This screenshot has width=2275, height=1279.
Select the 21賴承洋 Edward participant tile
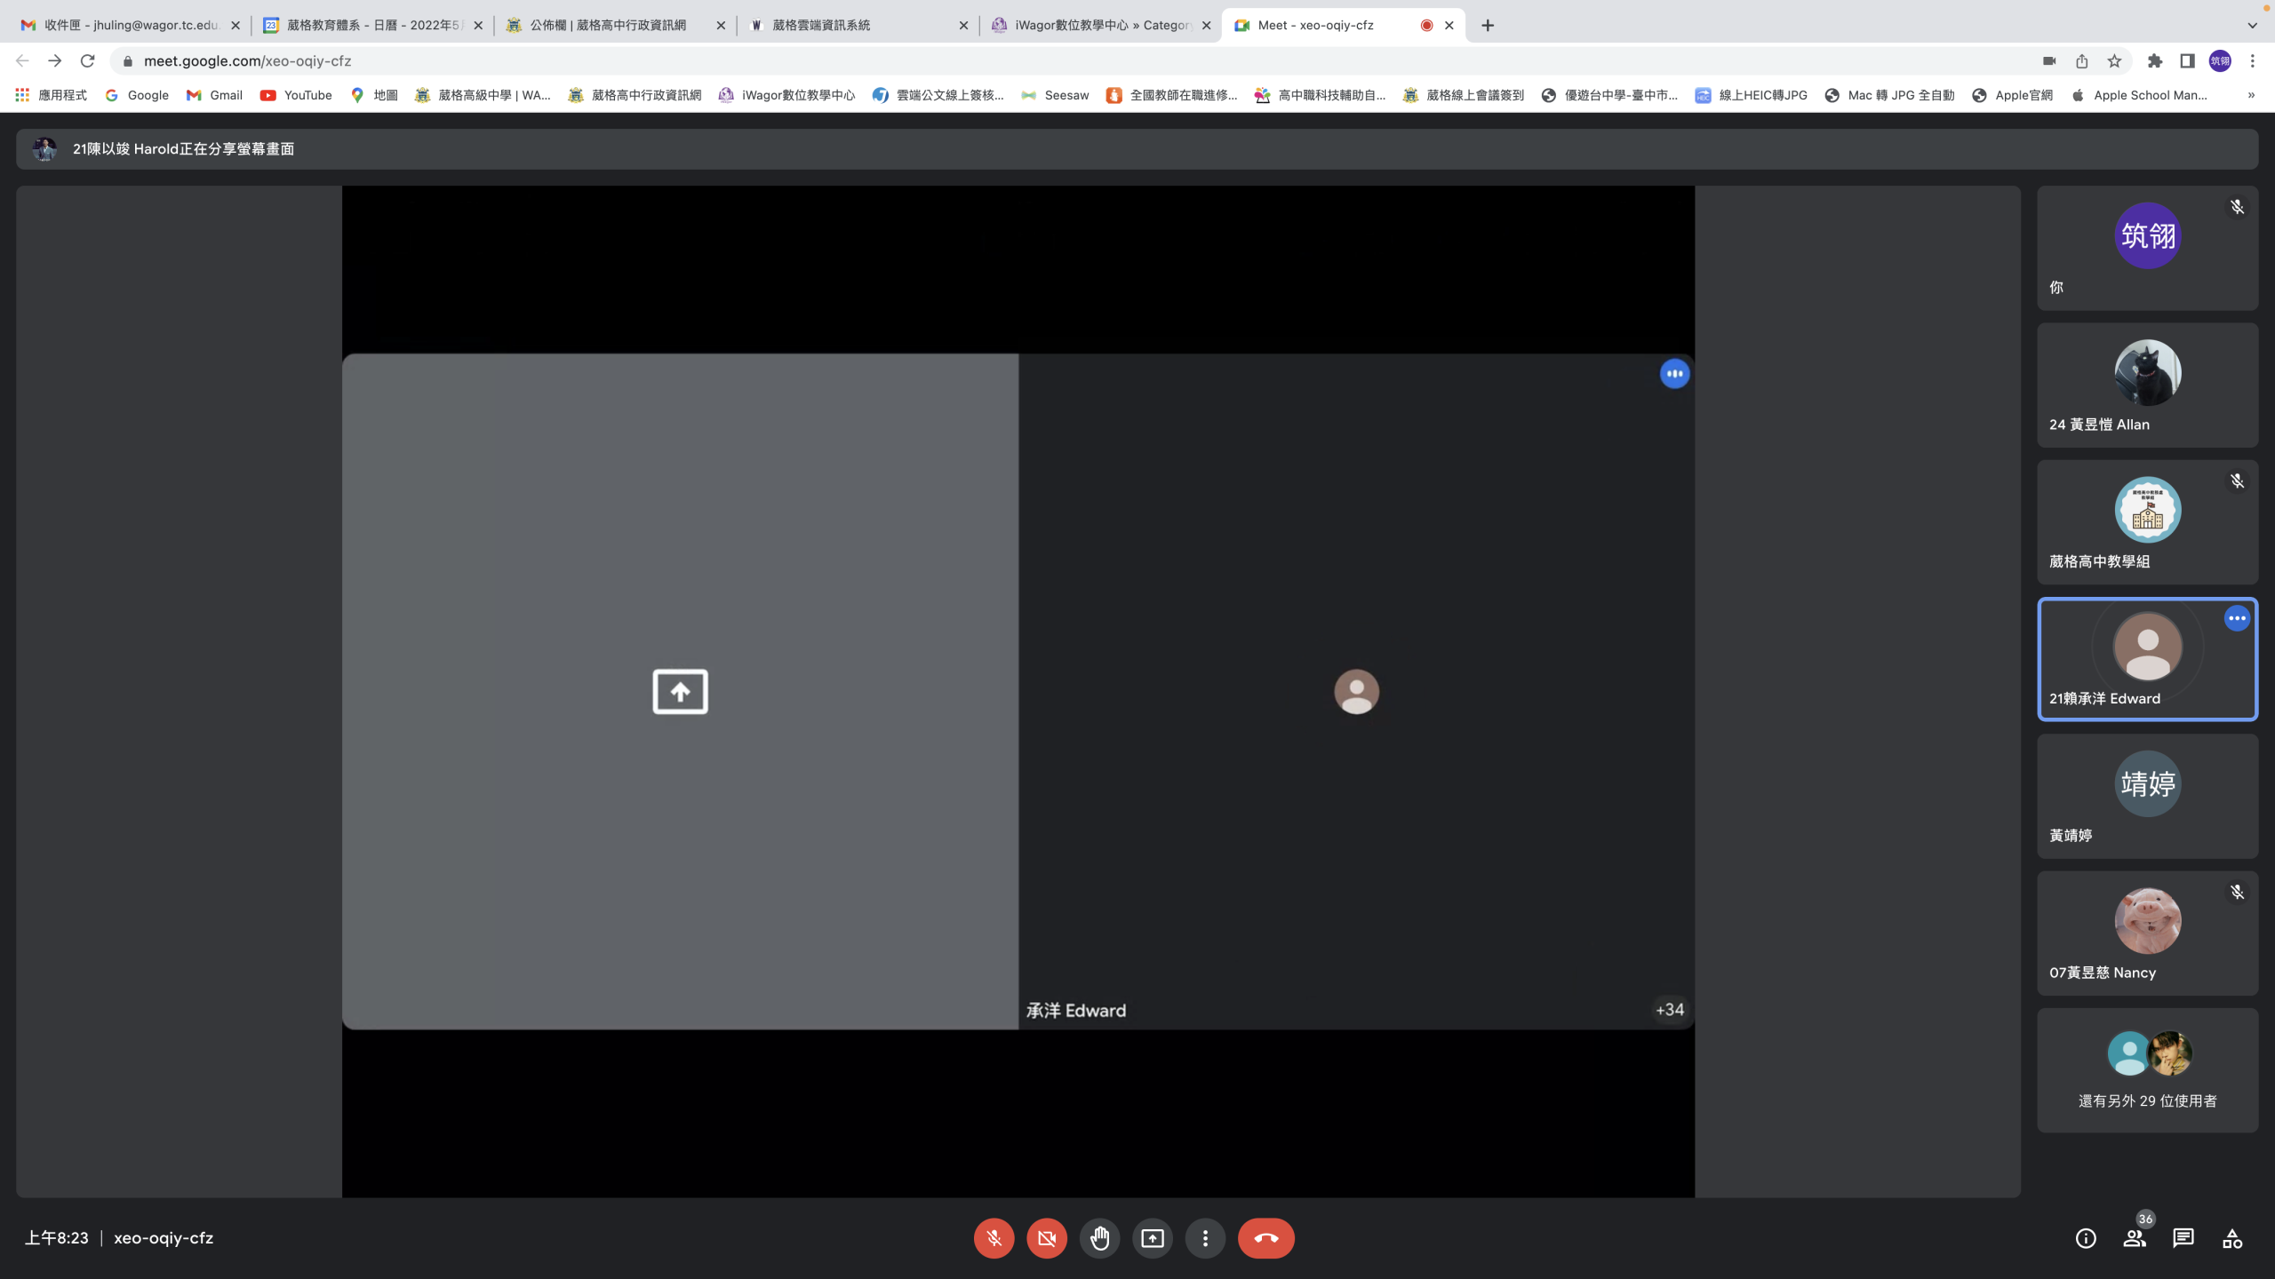(2147, 659)
